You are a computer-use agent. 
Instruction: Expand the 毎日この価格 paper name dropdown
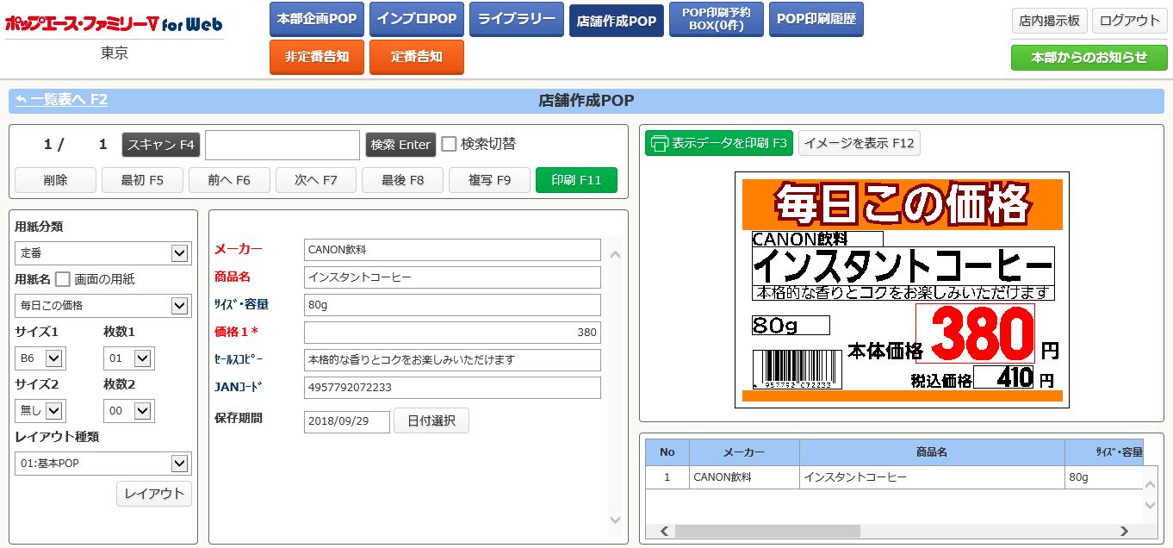179,306
